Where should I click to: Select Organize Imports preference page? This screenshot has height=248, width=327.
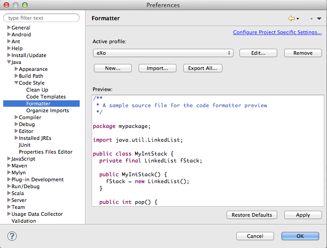pos(47,110)
